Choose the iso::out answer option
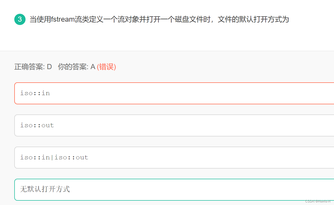Viewport: 334px width, 205px height. pyautogui.click(x=174, y=125)
